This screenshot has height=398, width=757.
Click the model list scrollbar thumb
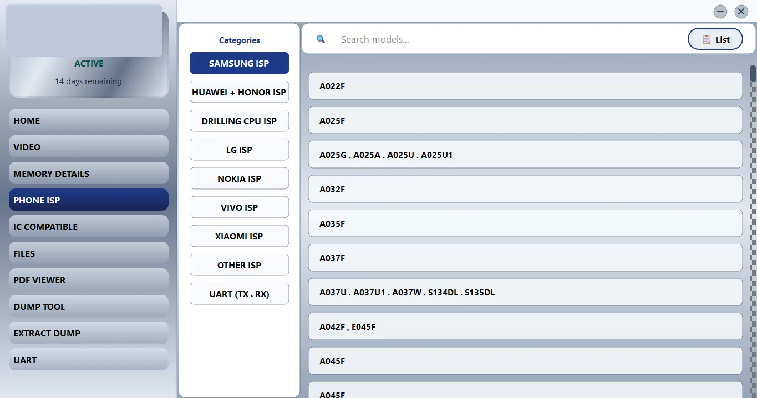[x=753, y=74]
